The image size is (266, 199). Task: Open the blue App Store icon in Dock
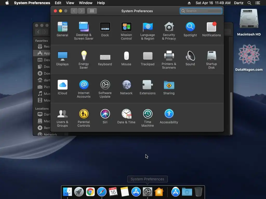(x=136, y=192)
